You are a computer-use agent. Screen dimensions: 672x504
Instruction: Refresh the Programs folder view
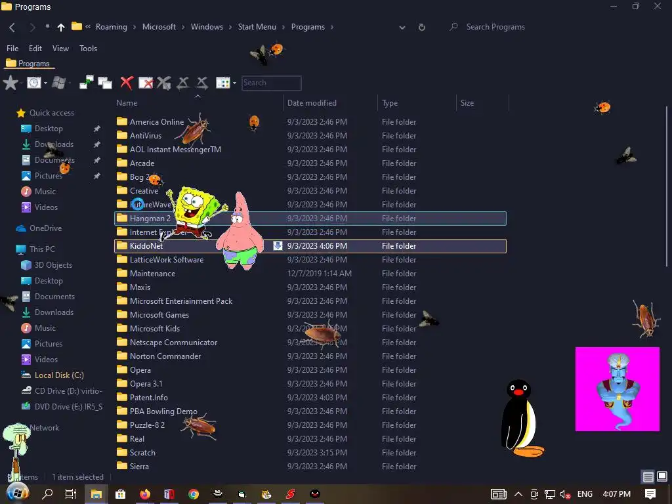point(422,27)
